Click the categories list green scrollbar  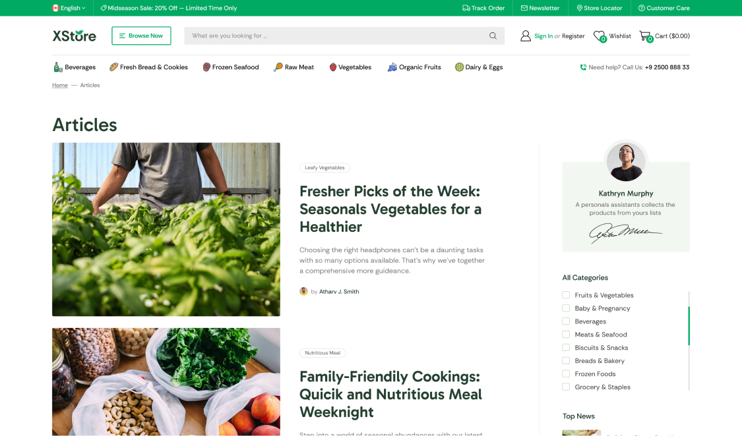click(689, 326)
